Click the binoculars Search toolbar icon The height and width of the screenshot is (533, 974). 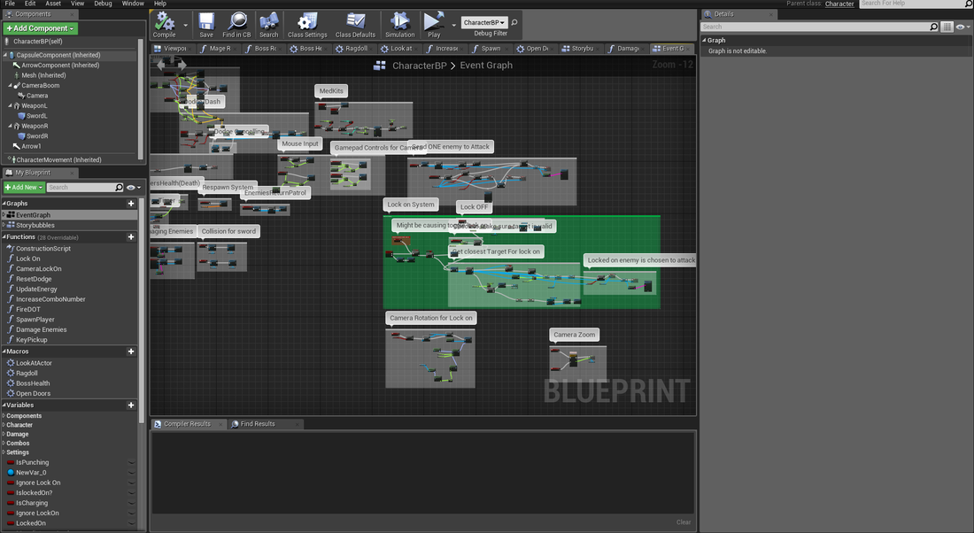click(268, 22)
